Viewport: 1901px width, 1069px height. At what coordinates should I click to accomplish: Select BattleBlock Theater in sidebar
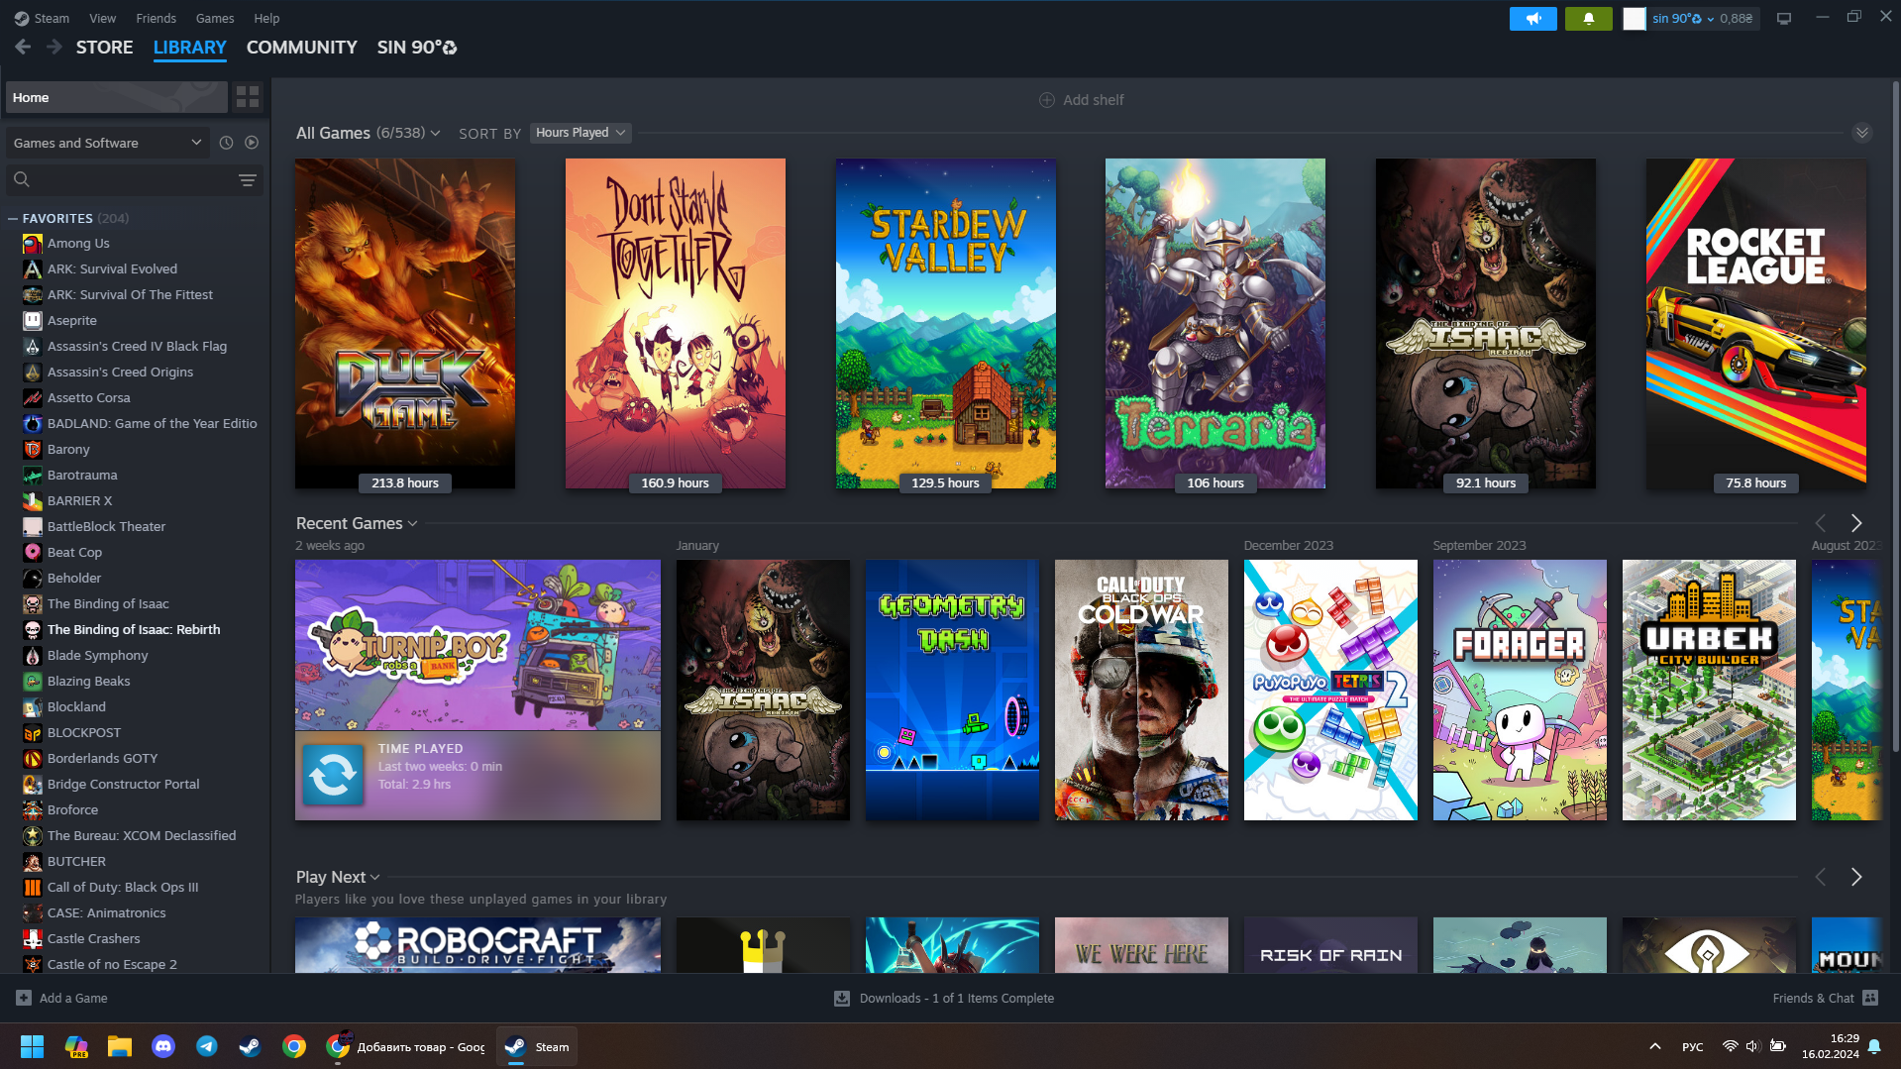coord(106,526)
